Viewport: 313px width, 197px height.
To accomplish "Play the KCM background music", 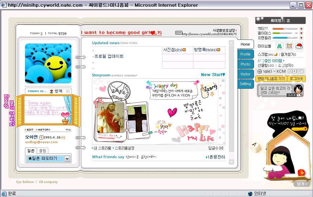I will coord(290,71).
